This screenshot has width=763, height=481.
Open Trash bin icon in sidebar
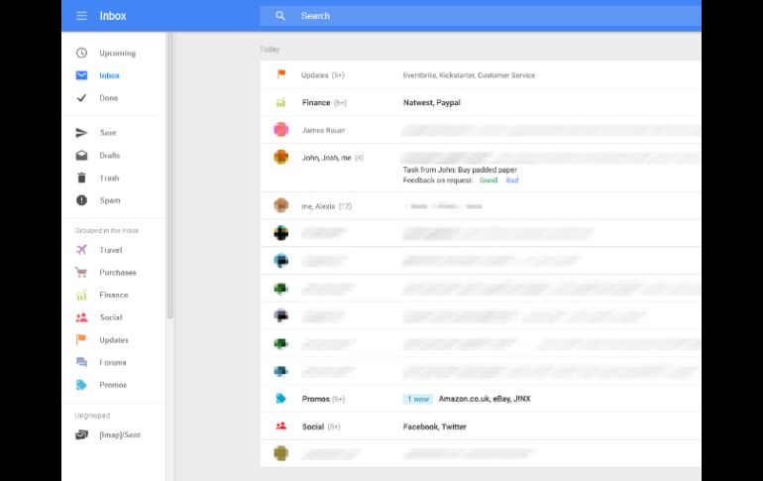click(x=81, y=179)
